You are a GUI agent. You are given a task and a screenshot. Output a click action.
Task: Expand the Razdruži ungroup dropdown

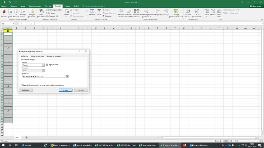pyautogui.click(x=213, y=17)
